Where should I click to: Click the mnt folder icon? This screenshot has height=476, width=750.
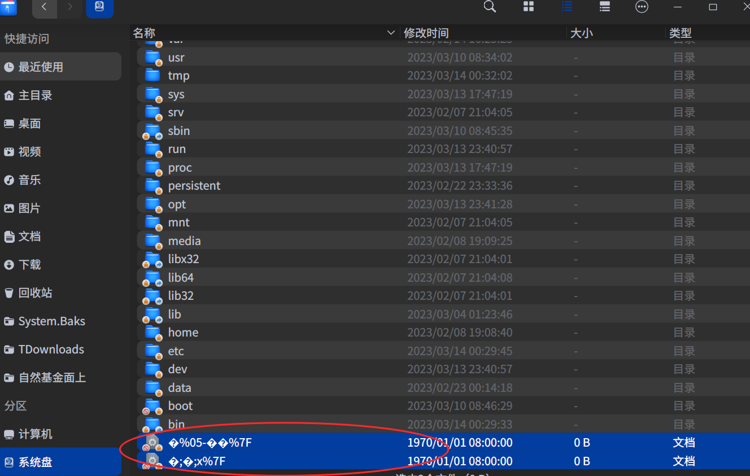point(152,222)
